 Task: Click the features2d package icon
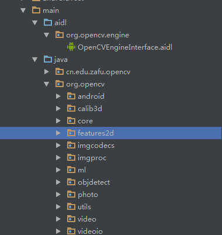pyautogui.click(x=71, y=133)
